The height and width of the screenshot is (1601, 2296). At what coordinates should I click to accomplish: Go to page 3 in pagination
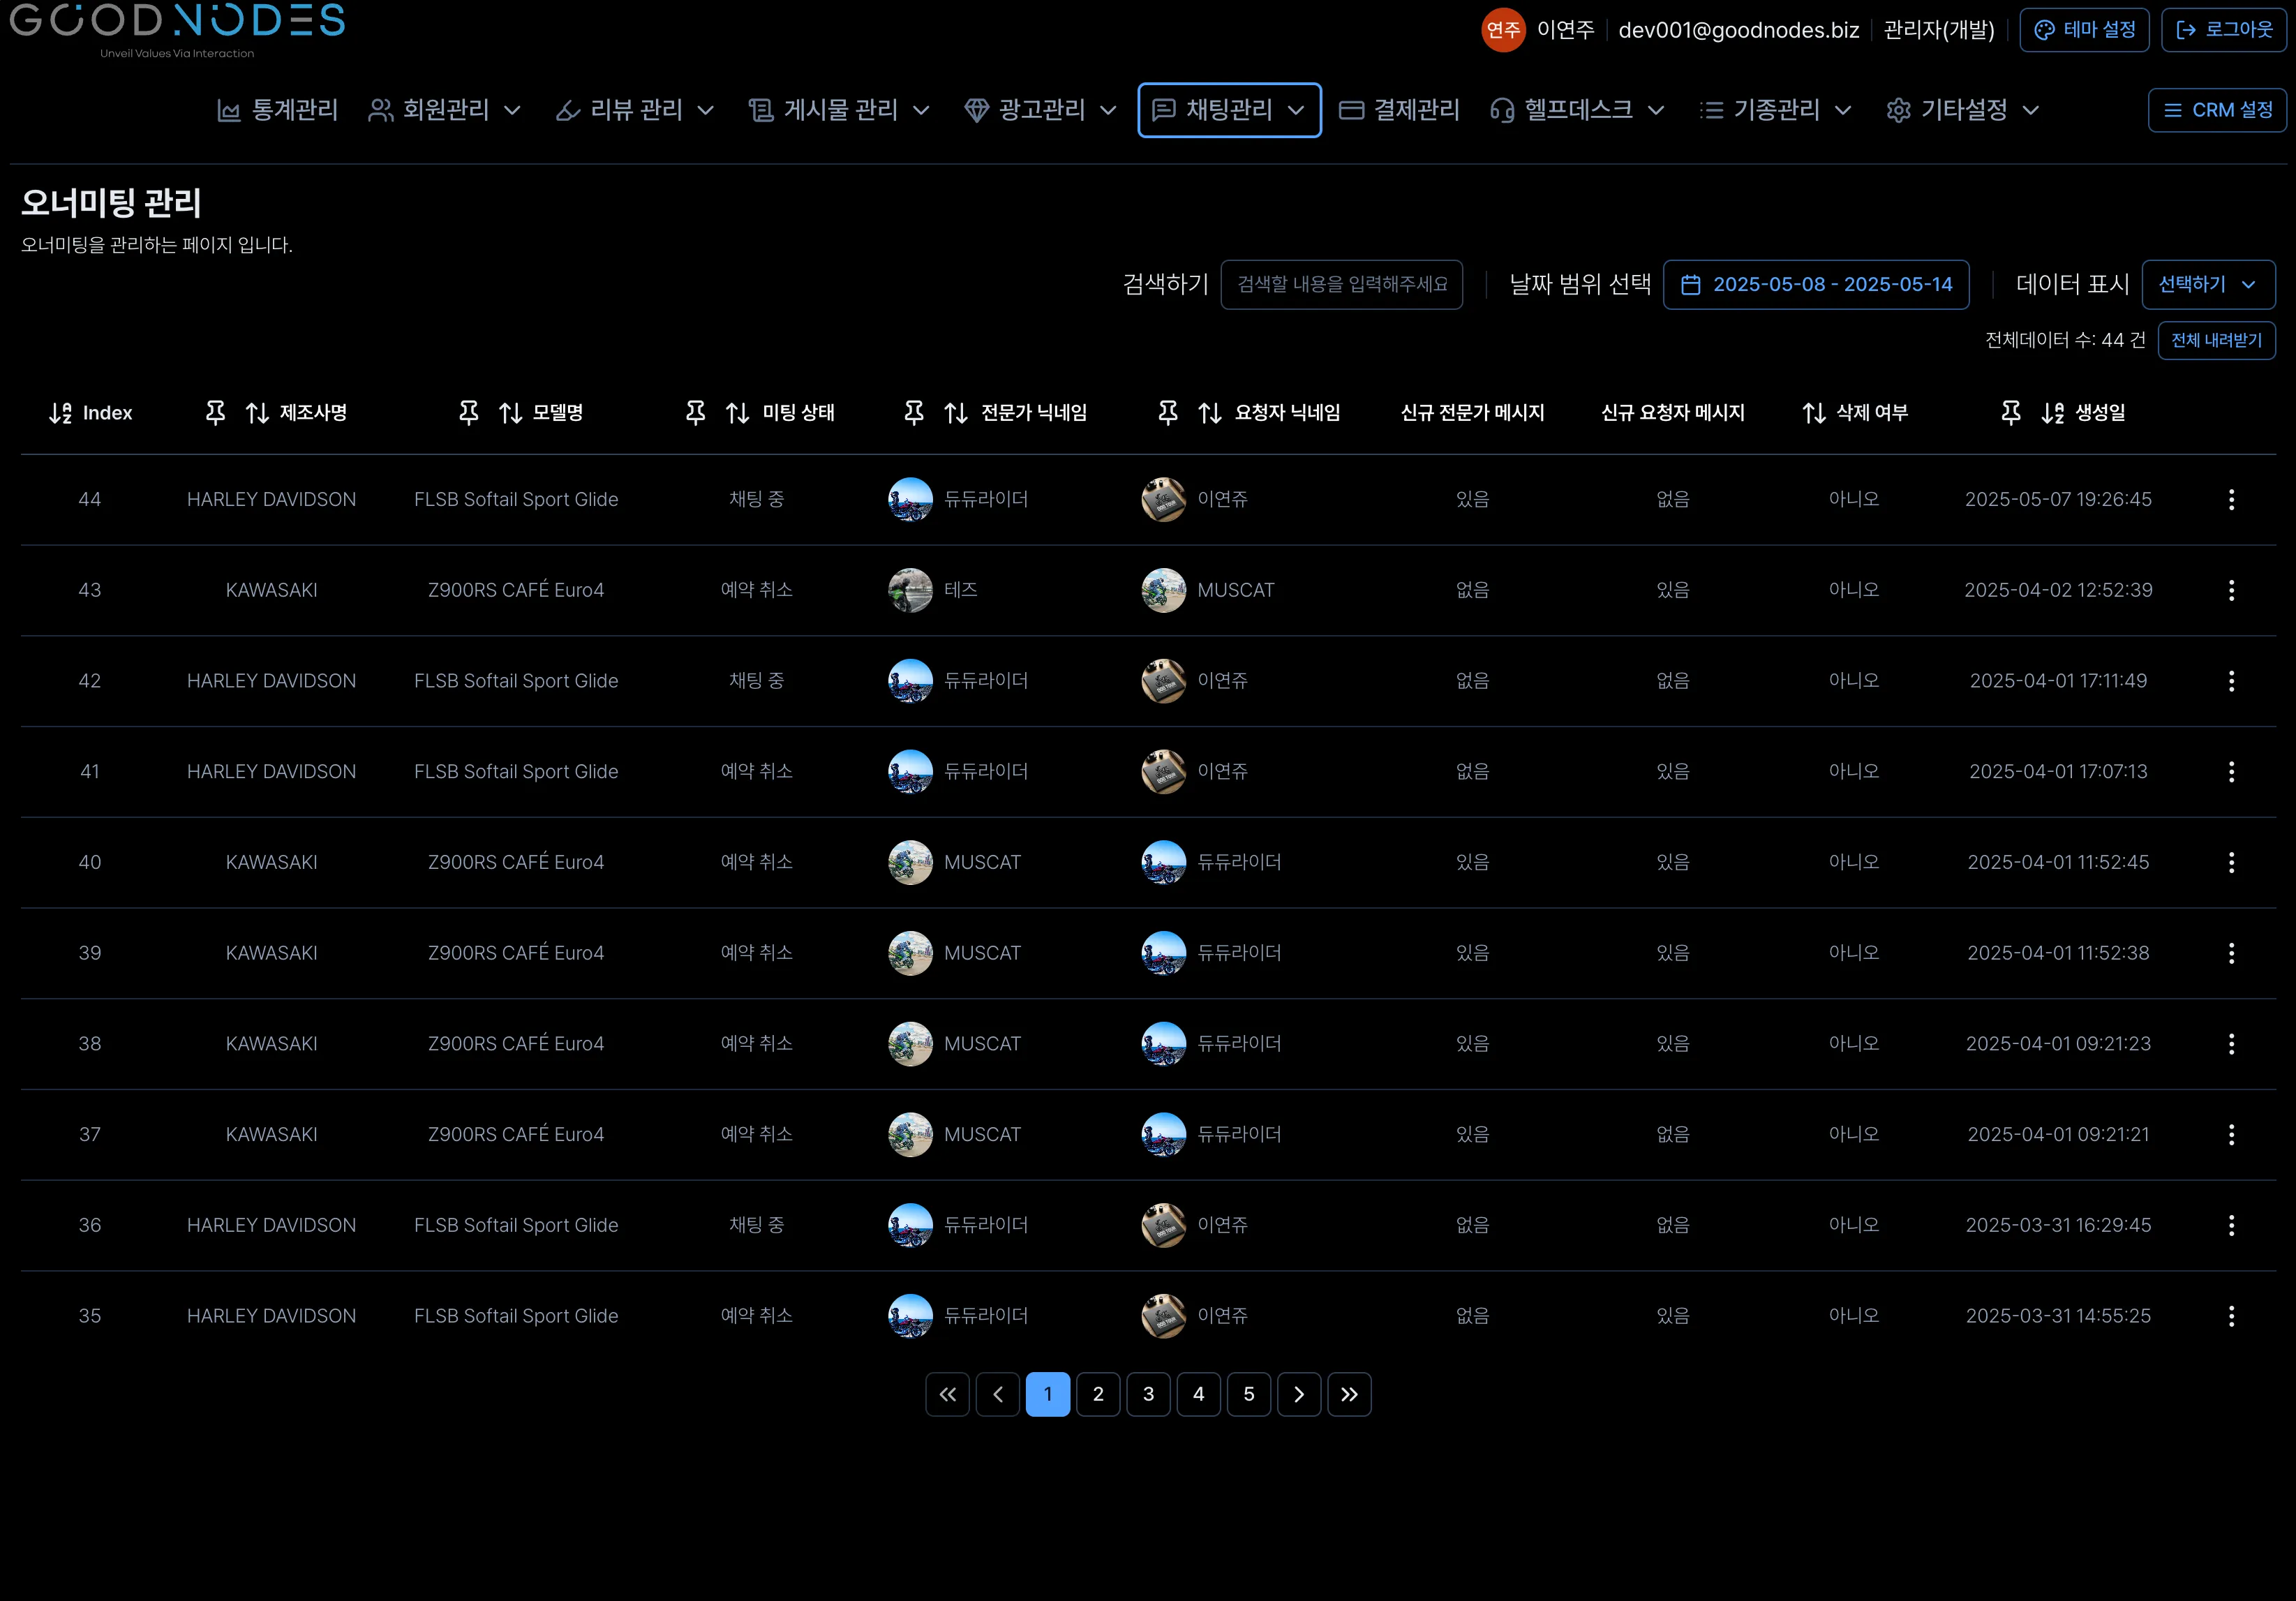pyautogui.click(x=1148, y=1394)
